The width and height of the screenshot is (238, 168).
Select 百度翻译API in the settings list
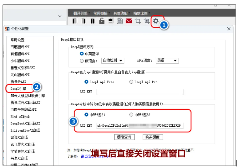20,47
